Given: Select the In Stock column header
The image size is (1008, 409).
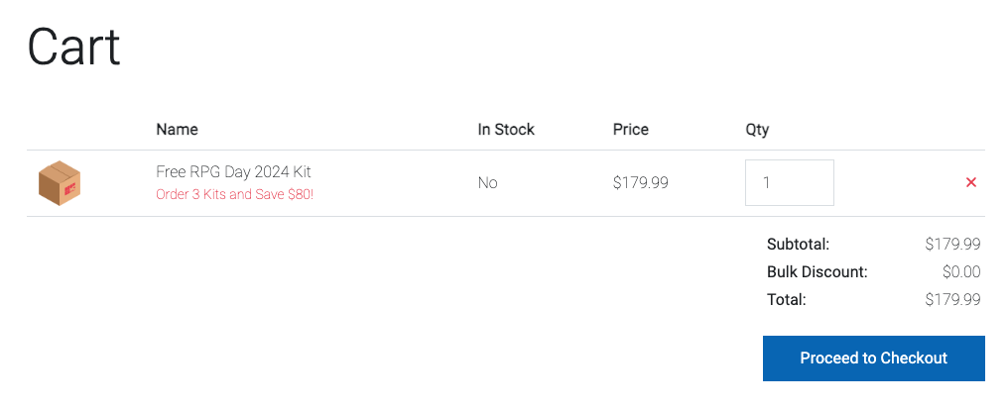Looking at the screenshot, I should tap(506, 129).
